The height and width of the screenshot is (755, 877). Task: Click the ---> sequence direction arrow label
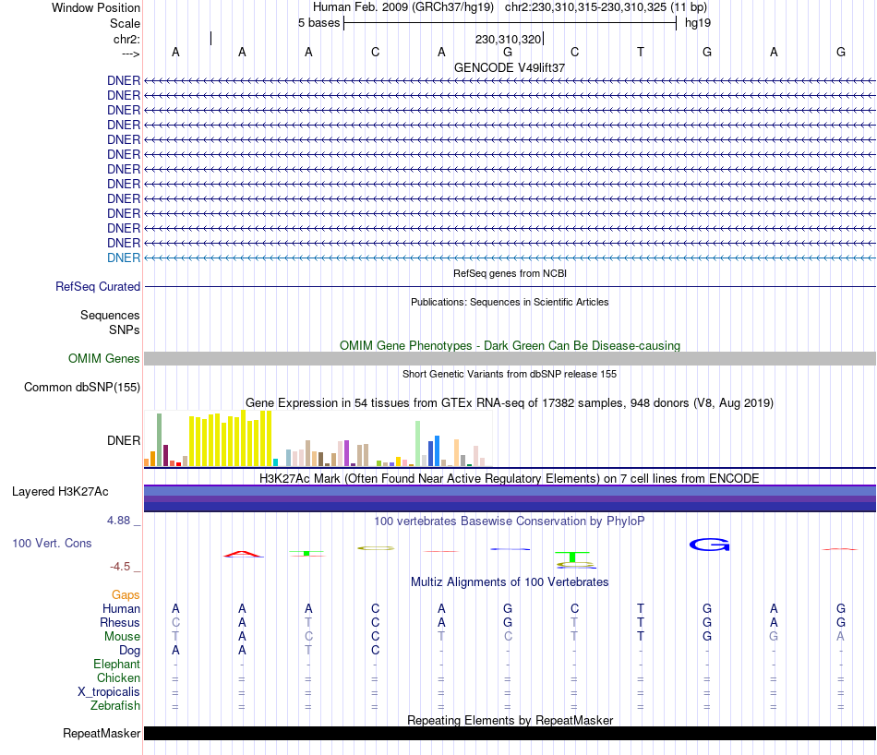pos(130,54)
